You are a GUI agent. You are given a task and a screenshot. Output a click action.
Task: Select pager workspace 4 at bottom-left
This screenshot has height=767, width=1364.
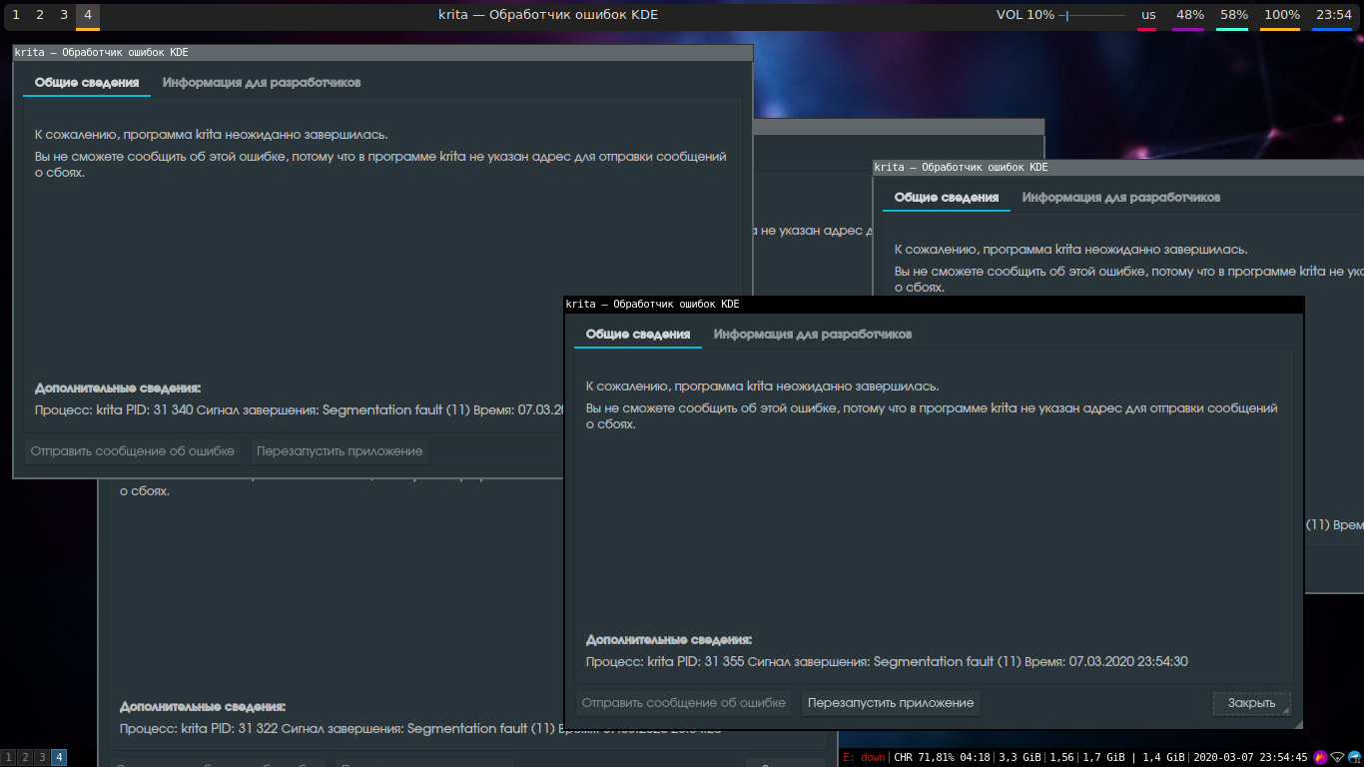point(59,758)
